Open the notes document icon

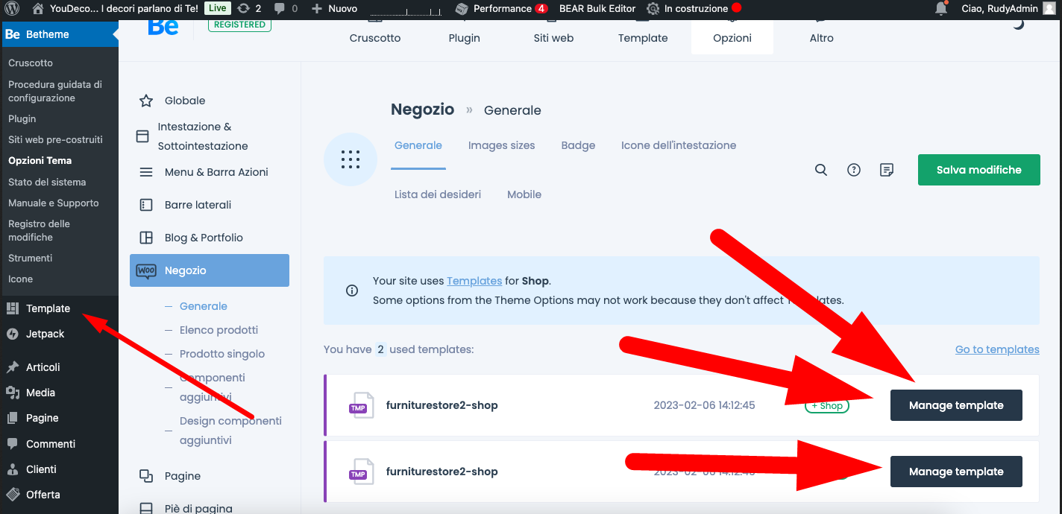click(x=887, y=170)
